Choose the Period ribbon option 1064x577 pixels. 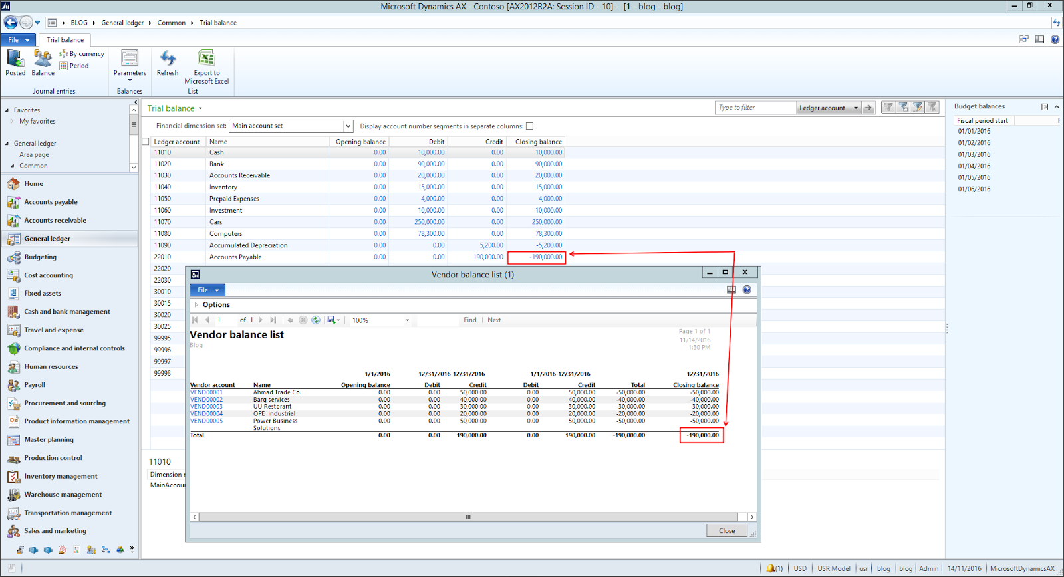pyautogui.click(x=74, y=66)
